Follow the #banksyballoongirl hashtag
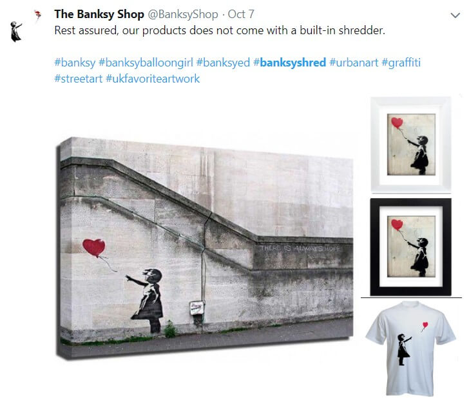The height and width of the screenshot is (411, 469). (x=146, y=63)
